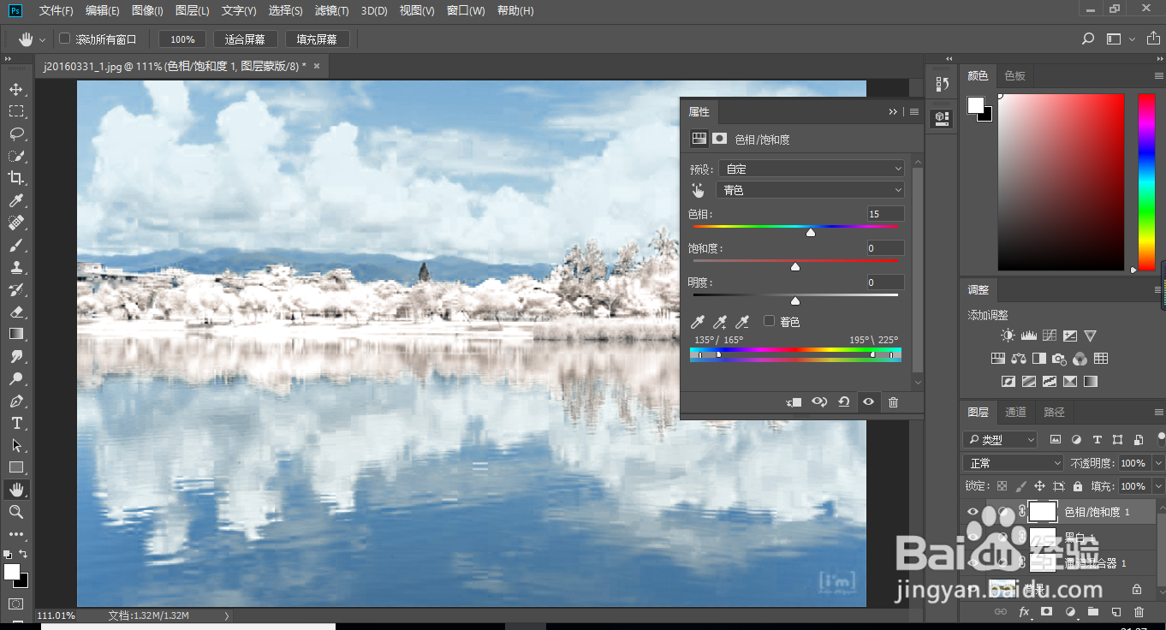This screenshot has height=630, width=1166.
Task: Select the Eyedropper tool in toolbar
Action: coord(16,200)
